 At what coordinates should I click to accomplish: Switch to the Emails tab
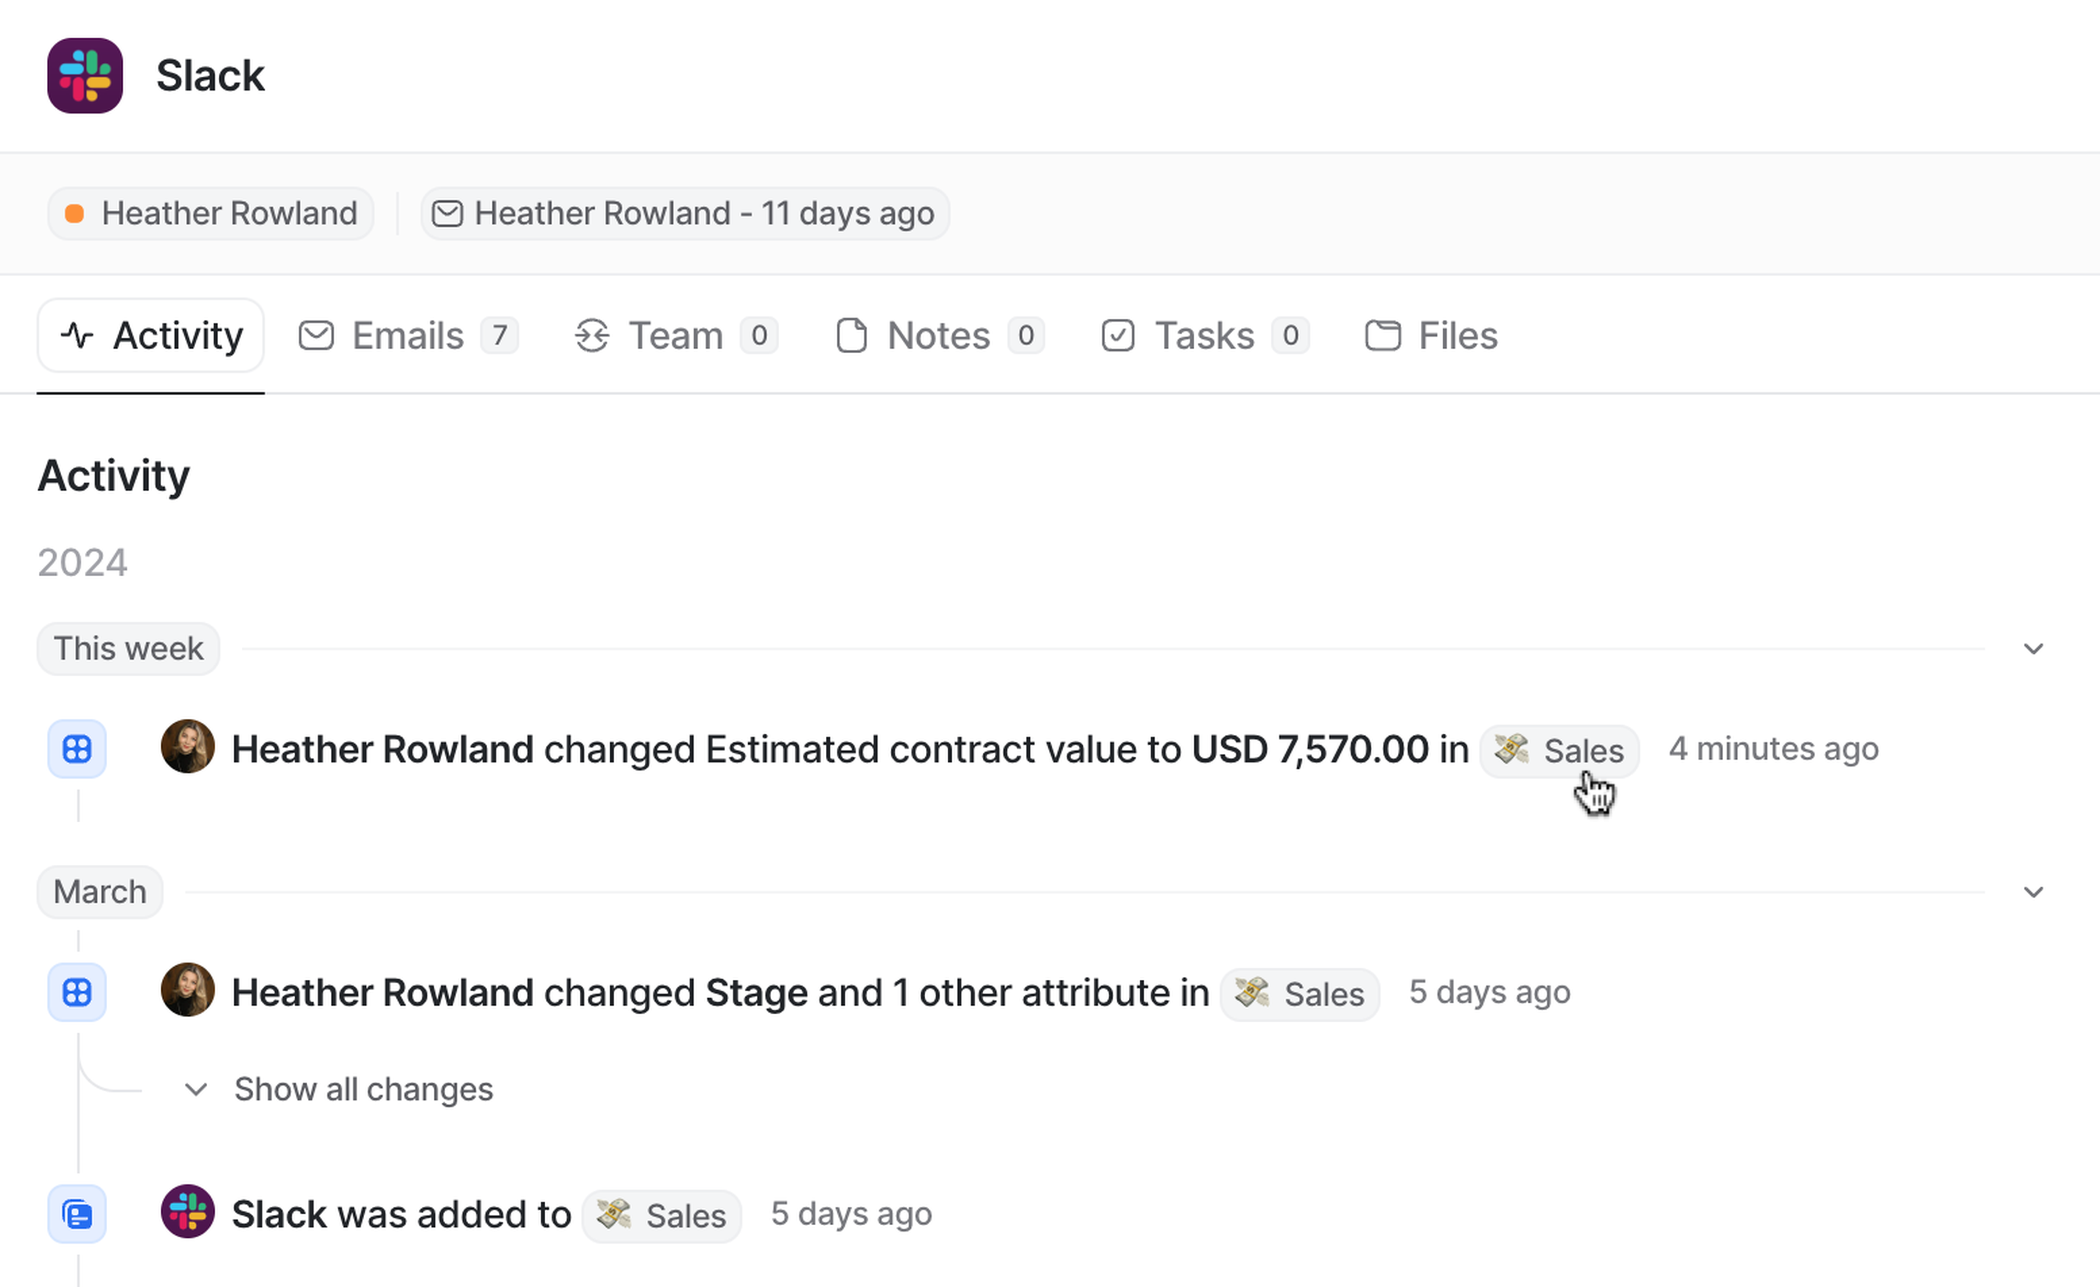tap(407, 336)
